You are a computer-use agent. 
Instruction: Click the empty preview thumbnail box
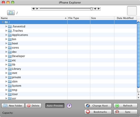coord(132,11)
